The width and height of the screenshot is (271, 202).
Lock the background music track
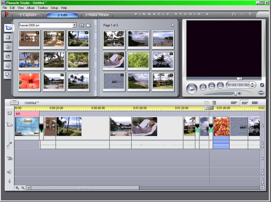[262, 179]
